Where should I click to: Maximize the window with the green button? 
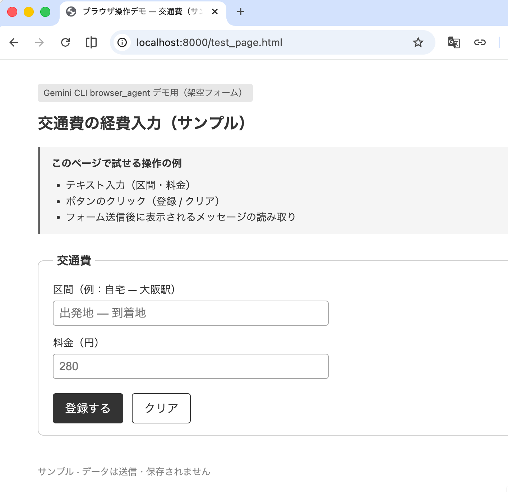pyautogui.click(x=45, y=12)
